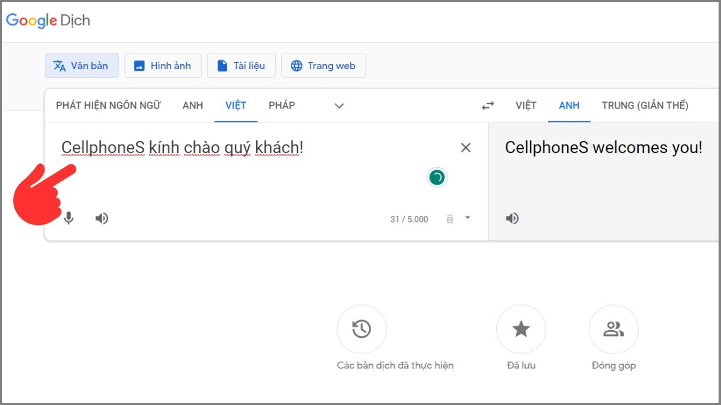Select PHÁT HIỆN NGÔN NGỮ source tab

click(108, 106)
